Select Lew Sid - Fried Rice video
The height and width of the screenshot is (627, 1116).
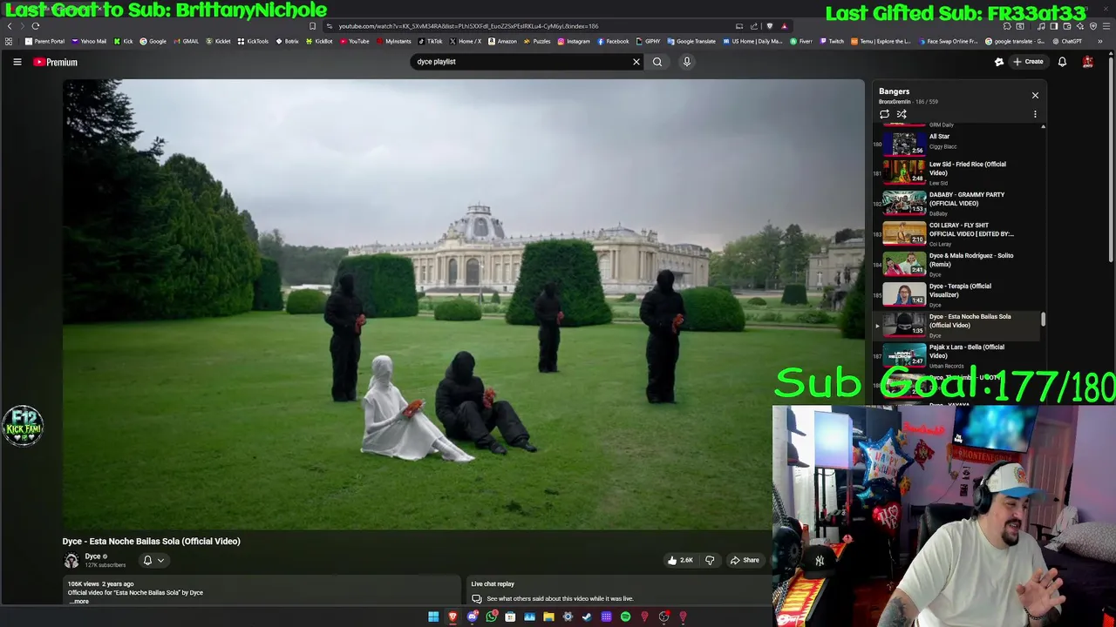(955, 172)
